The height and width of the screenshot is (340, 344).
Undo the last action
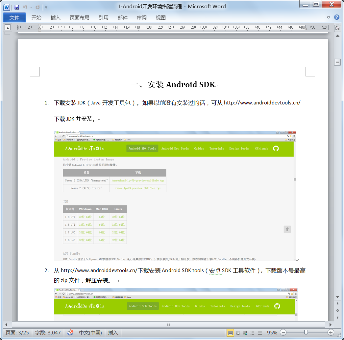pos(25,7)
